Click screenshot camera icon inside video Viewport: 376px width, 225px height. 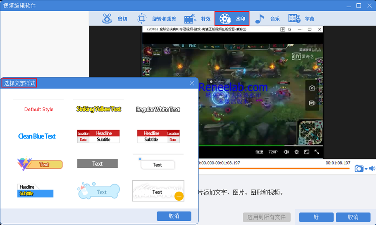[x=312, y=88]
